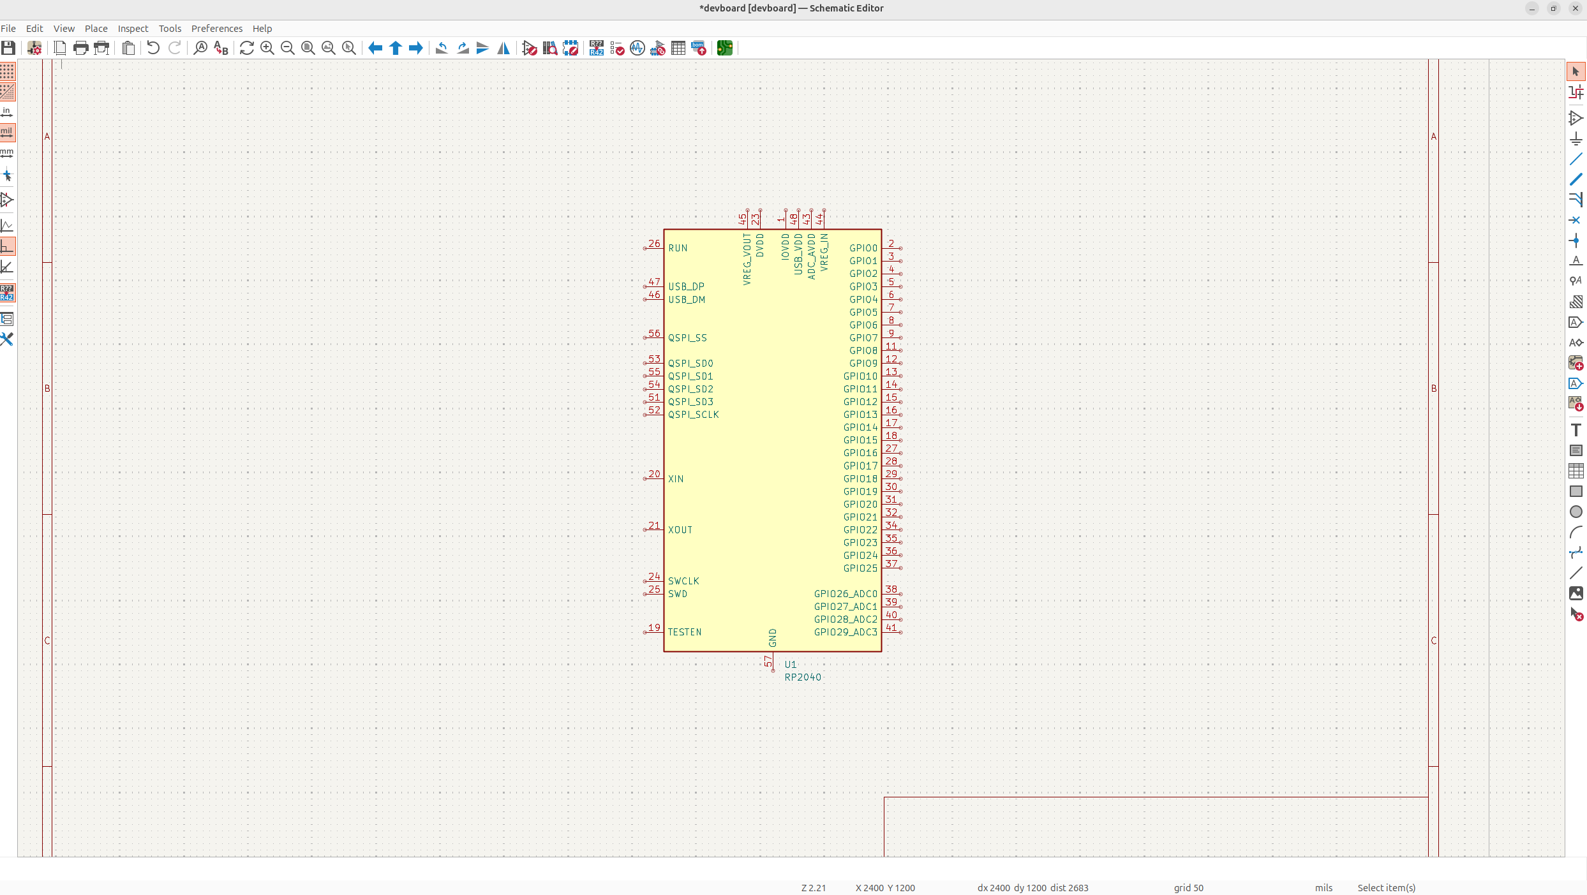The image size is (1587, 895).
Task: Select the Add Power Symbol tool
Action: click(x=1576, y=138)
